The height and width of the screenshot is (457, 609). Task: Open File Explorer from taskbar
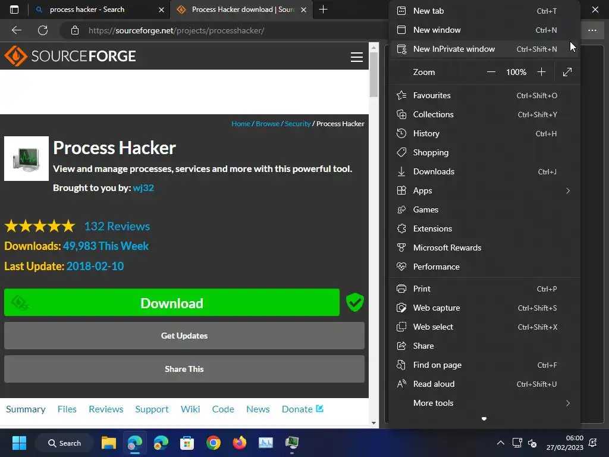[x=109, y=443]
